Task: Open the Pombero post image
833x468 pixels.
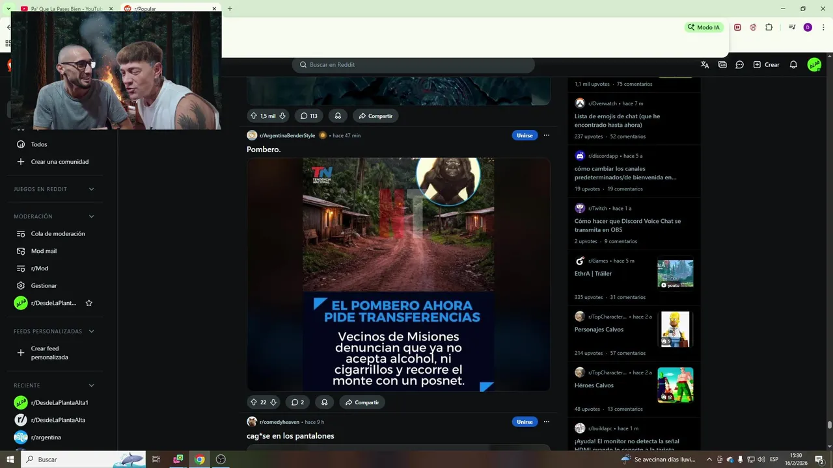Action: click(398, 274)
